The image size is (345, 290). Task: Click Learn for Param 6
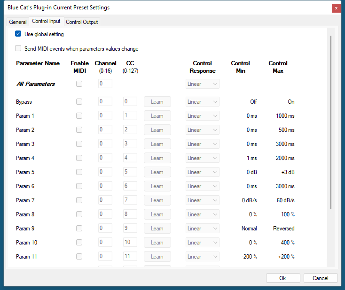coord(157,186)
